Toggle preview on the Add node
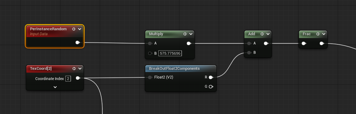The width and height of the screenshot is (356, 114). [262, 34]
